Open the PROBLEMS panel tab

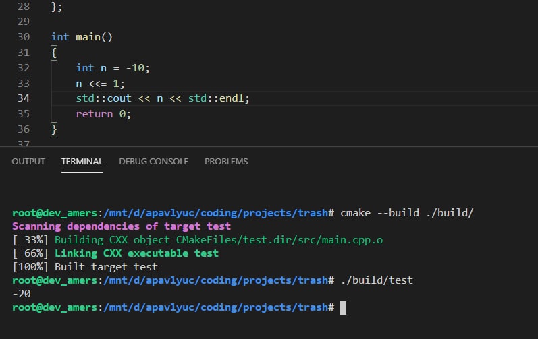pos(226,161)
